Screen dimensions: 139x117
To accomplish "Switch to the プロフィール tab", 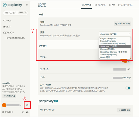I will [x=100, y=5].
